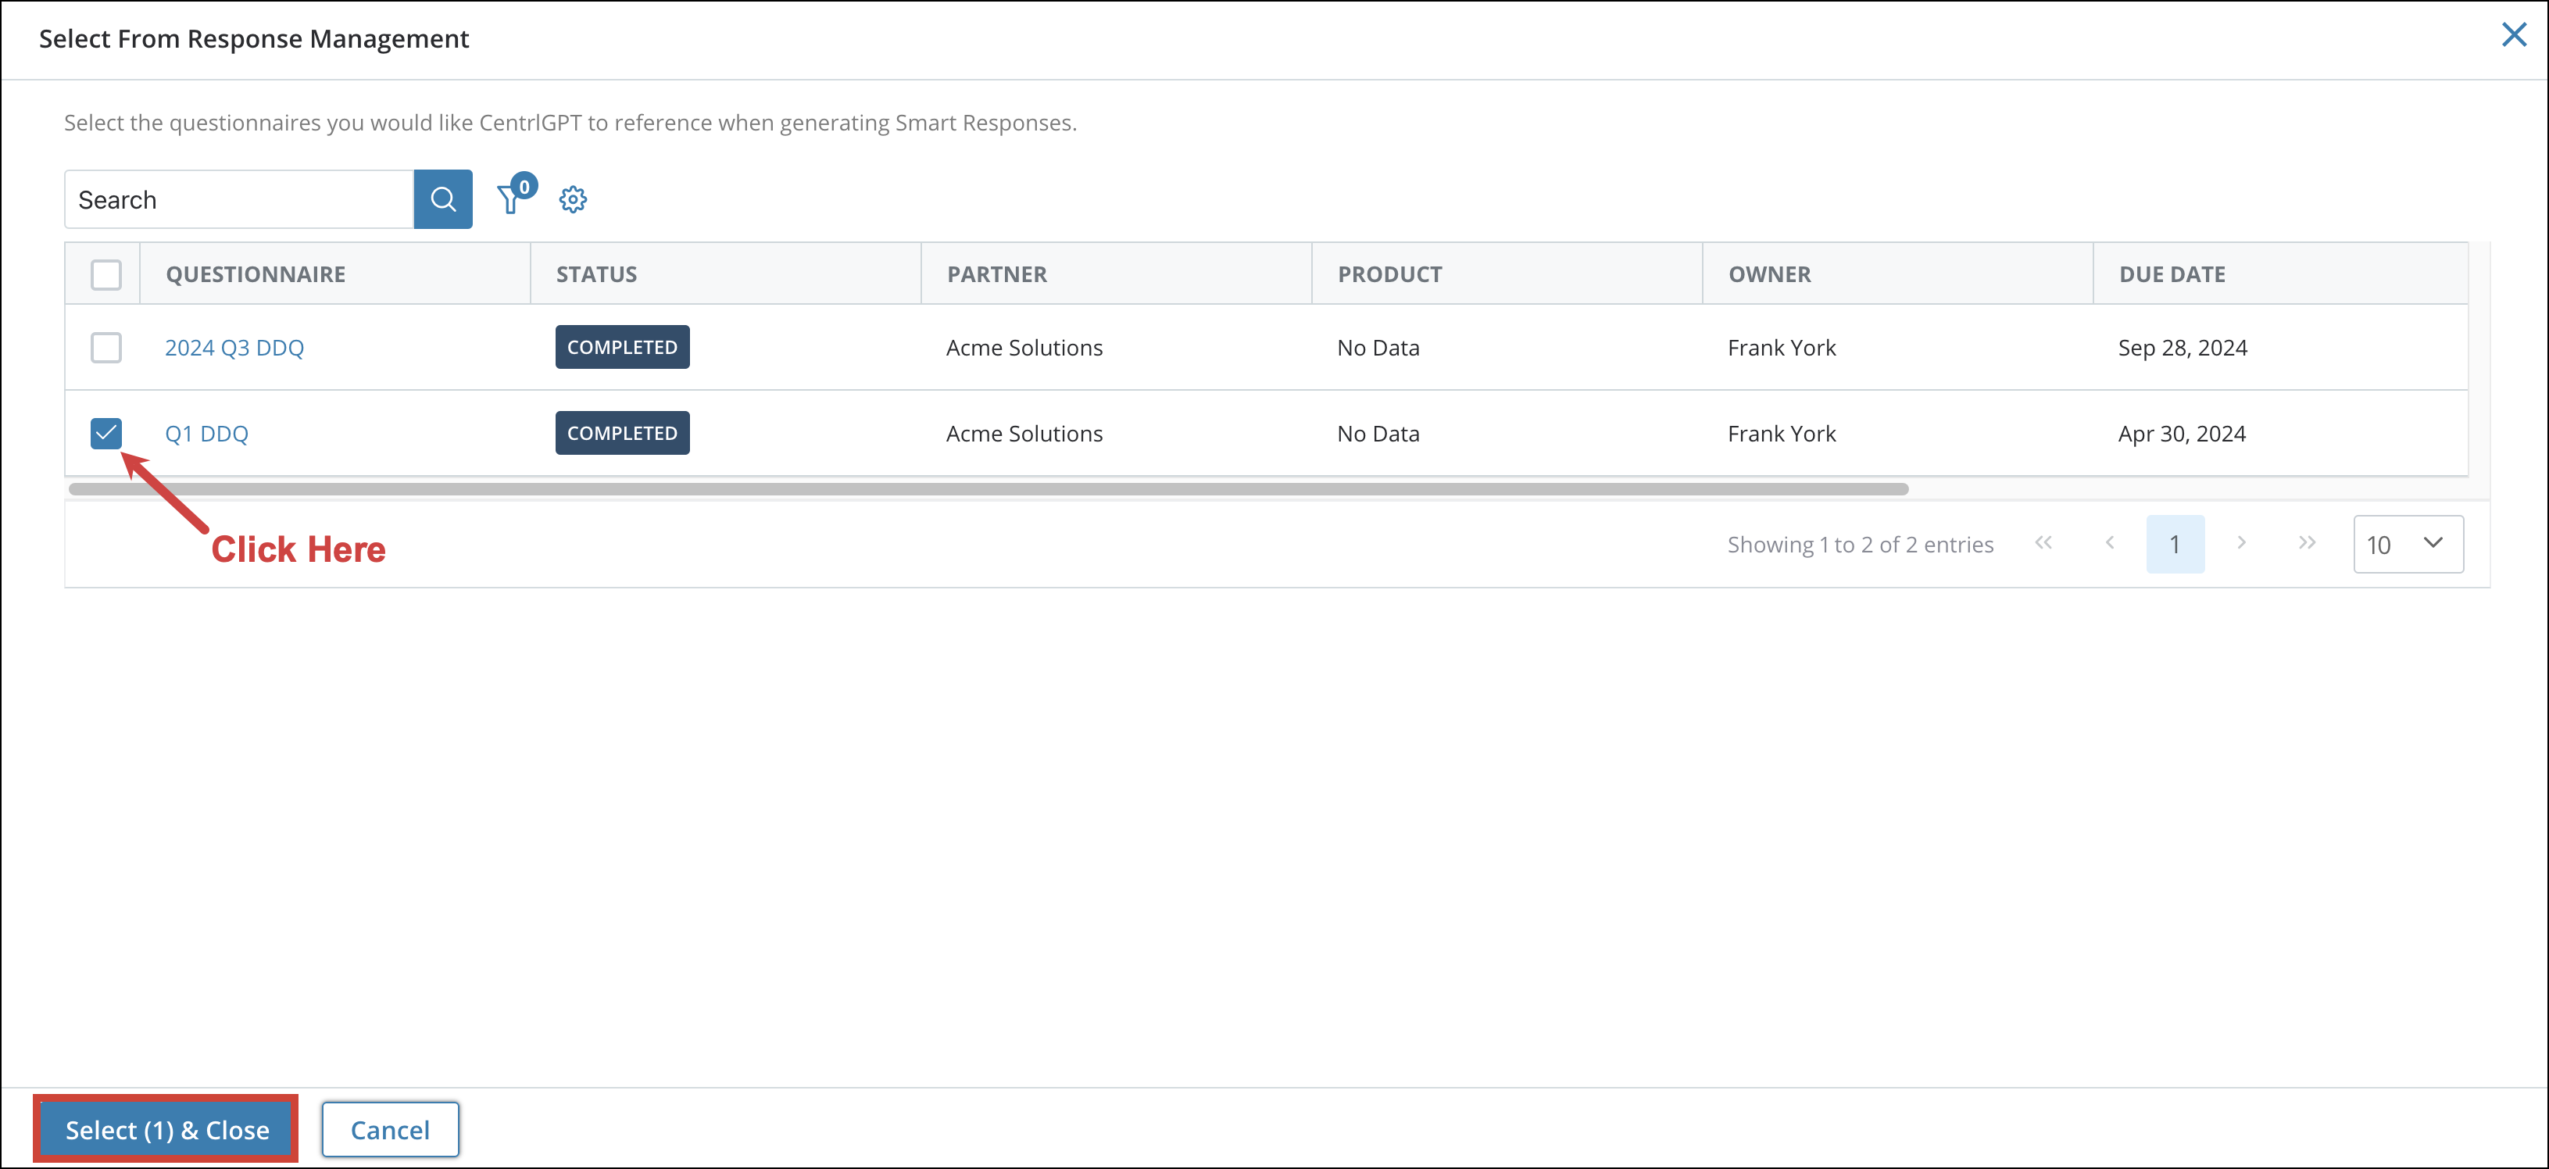Click Acme Solutions in 2024 Q3 DDQ row

pyautogui.click(x=1024, y=348)
